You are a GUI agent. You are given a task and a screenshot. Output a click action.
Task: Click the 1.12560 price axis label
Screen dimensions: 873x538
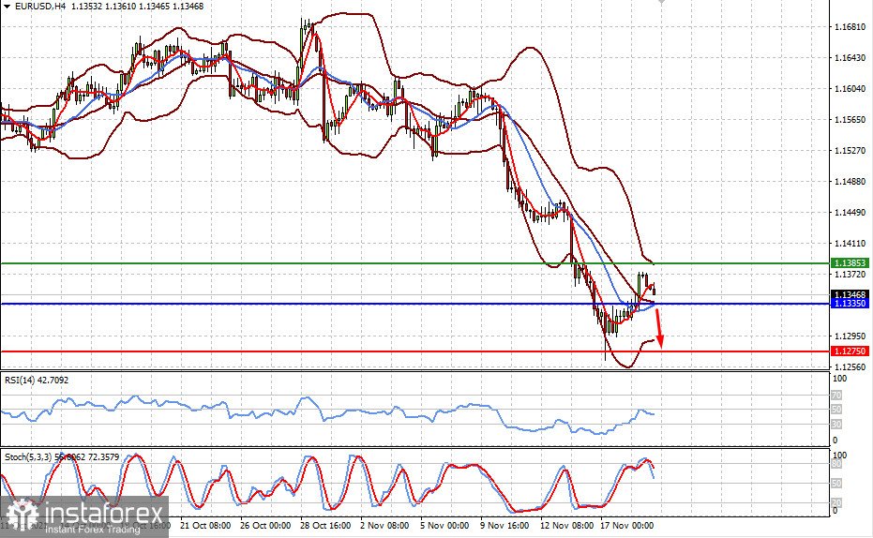(x=850, y=367)
